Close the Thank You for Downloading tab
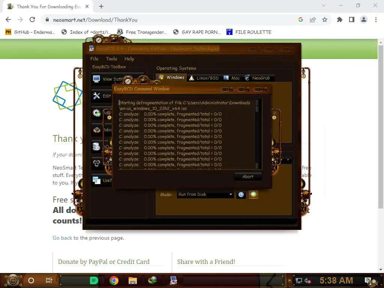This screenshot has width=384, height=288. tap(87, 7)
